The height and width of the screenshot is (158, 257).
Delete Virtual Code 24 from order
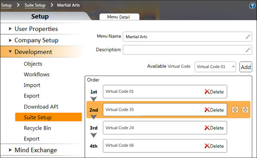point(214,128)
